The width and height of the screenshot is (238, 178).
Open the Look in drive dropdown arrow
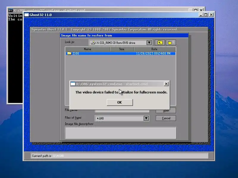(x=149, y=43)
